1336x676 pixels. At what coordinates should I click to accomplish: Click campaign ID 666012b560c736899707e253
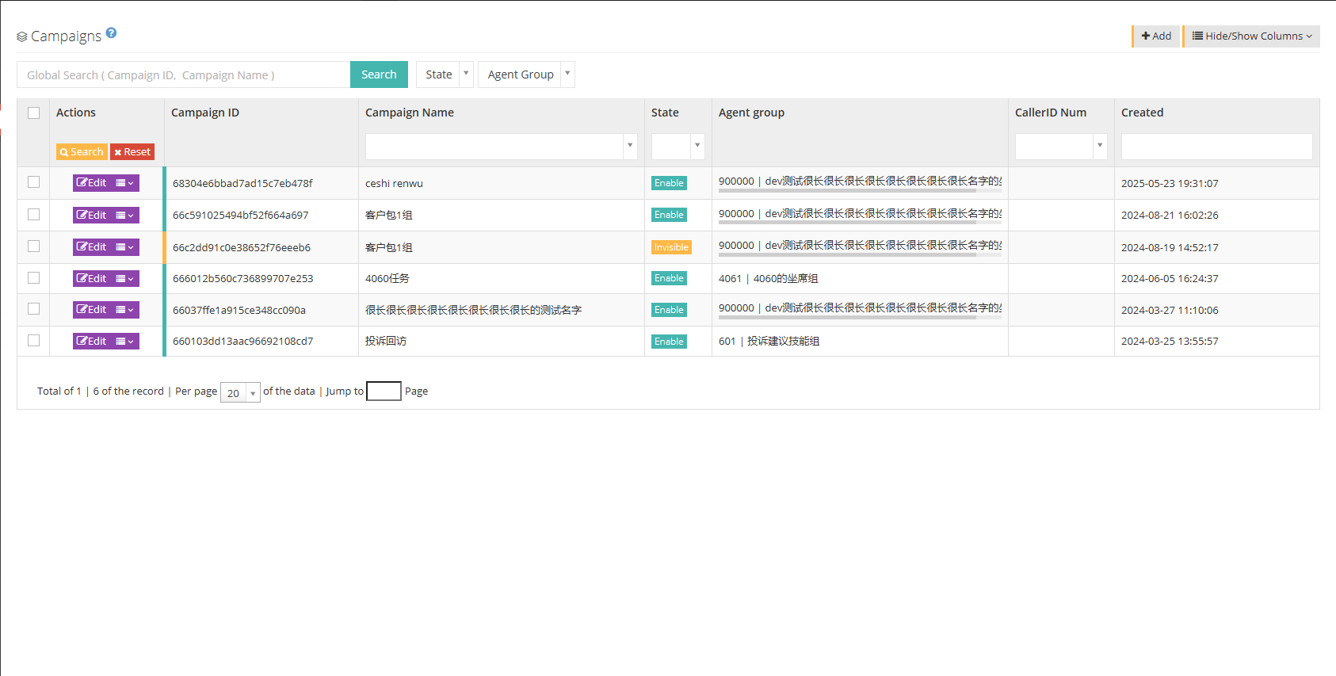(242, 278)
